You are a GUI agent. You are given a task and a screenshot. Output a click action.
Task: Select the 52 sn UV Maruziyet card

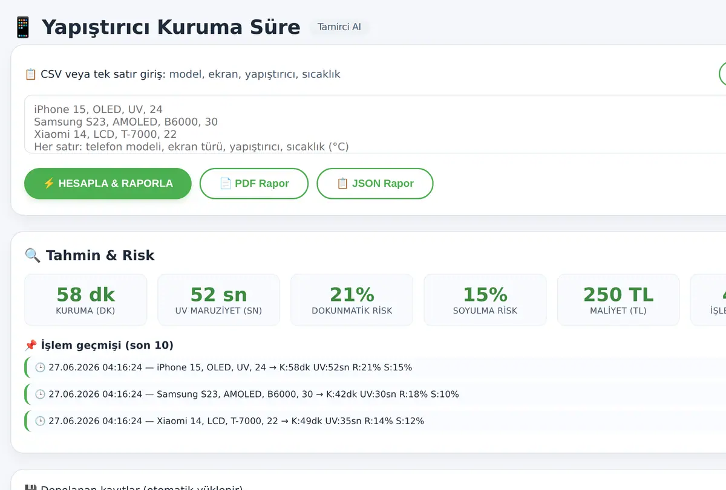point(219,300)
